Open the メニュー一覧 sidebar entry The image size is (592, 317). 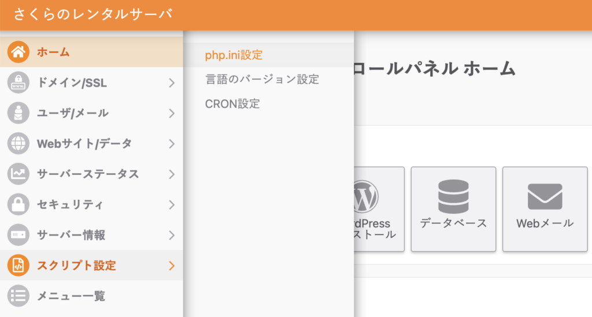91,296
